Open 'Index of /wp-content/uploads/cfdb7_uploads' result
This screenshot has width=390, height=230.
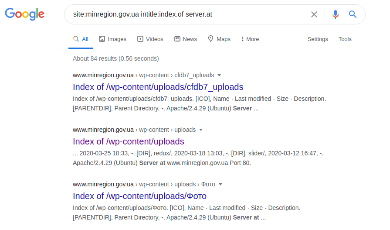pos(158,87)
